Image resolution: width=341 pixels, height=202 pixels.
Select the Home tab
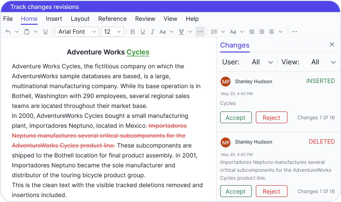point(29,19)
